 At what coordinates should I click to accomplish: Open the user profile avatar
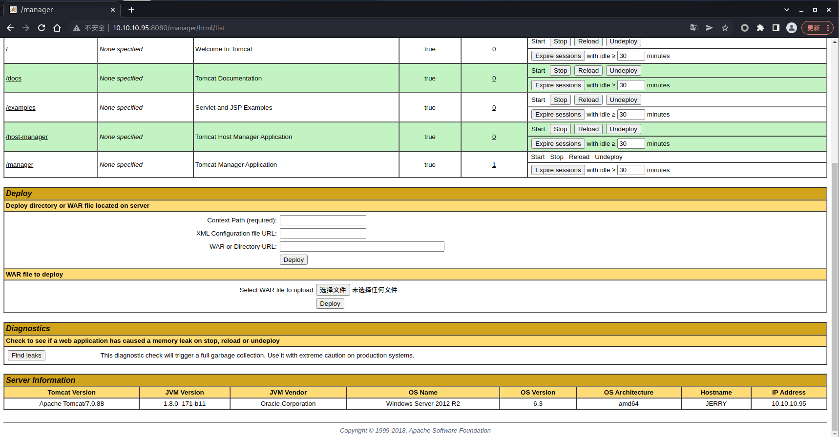(792, 28)
